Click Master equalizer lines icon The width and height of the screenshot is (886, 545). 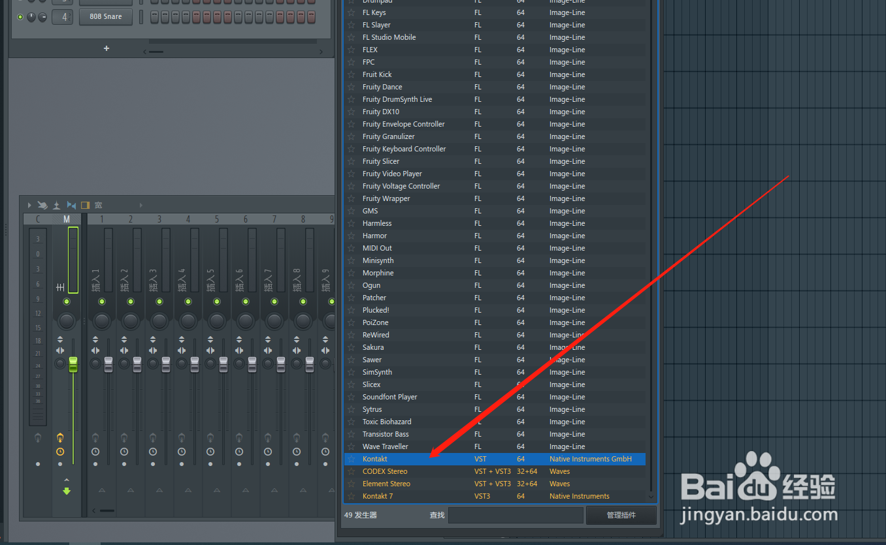click(60, 287)
